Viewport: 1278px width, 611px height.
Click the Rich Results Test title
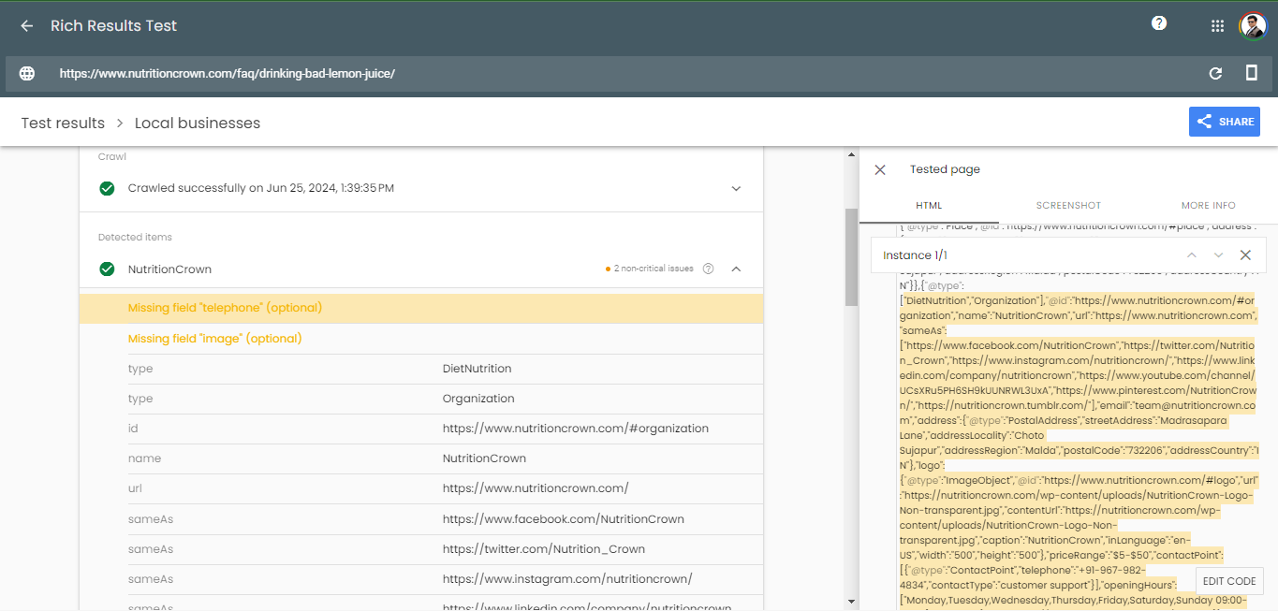(113, 26)
